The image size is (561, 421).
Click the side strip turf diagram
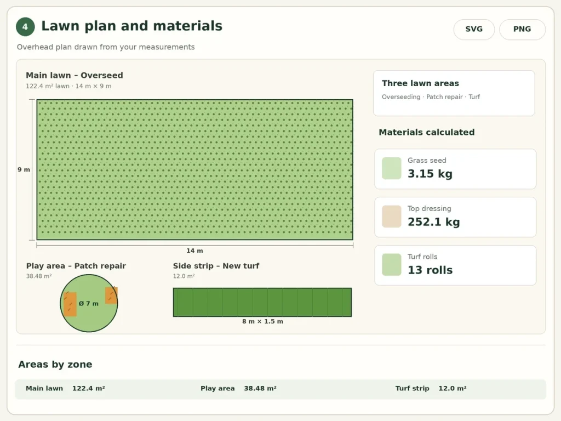pos(262,302)
